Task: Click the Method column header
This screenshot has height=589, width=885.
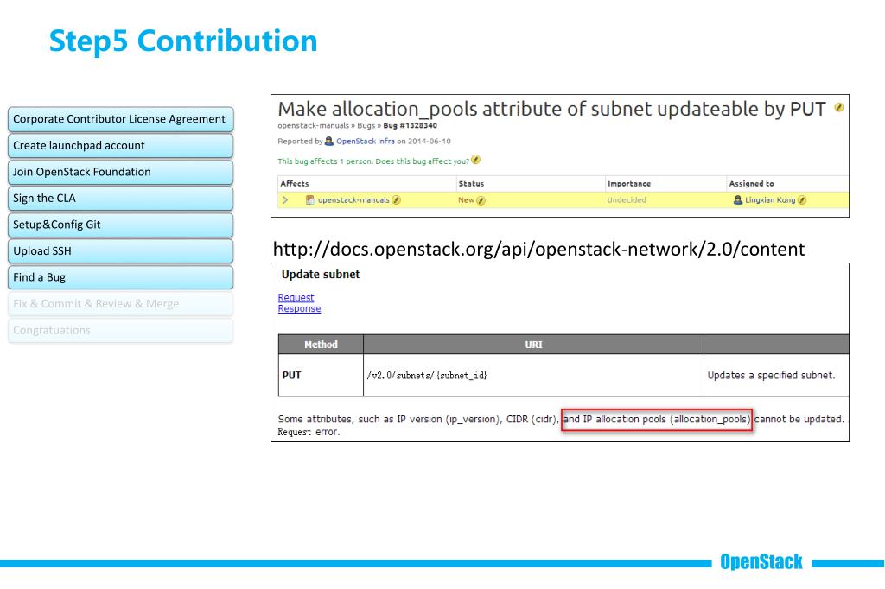Action: coord(321,344)
